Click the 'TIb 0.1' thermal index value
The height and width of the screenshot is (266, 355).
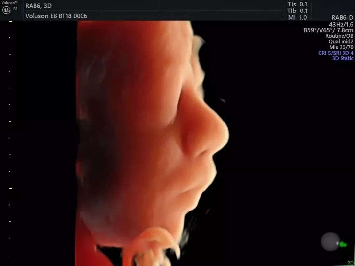pos(297,11)
